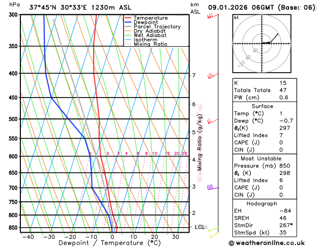Click the K index value '15'

click(x=283, y=83)
